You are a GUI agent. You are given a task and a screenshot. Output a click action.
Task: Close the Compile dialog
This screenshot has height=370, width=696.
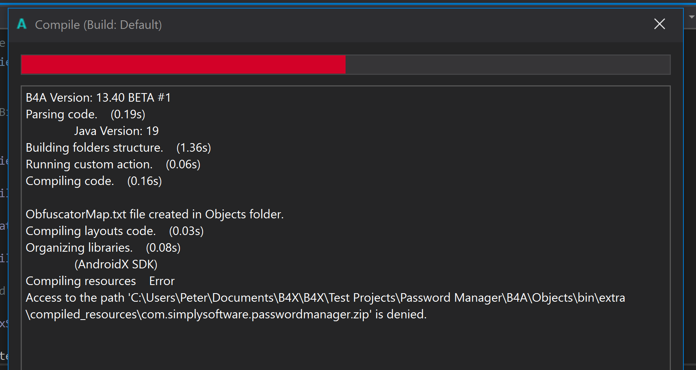(659, 24)
